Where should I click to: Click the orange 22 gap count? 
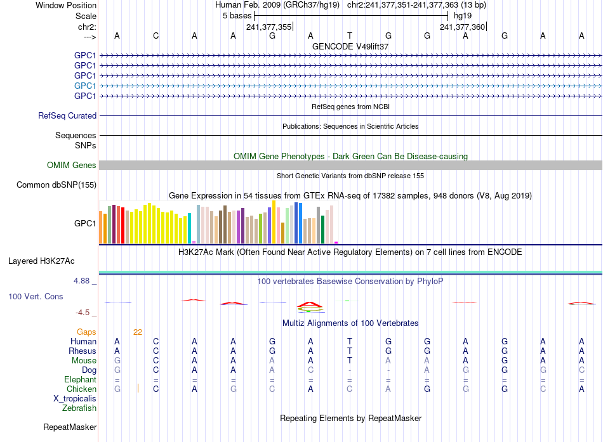click(138, 332)
